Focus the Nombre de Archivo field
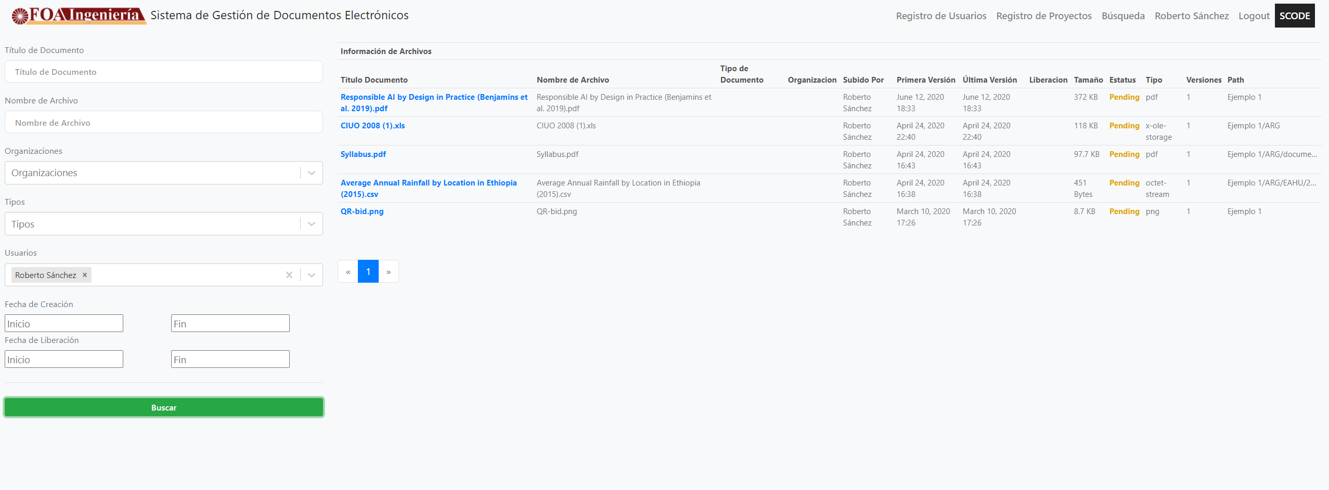The width and height of the screenshot is (1329, 490). pyautogui.click(x=164, y=123)
